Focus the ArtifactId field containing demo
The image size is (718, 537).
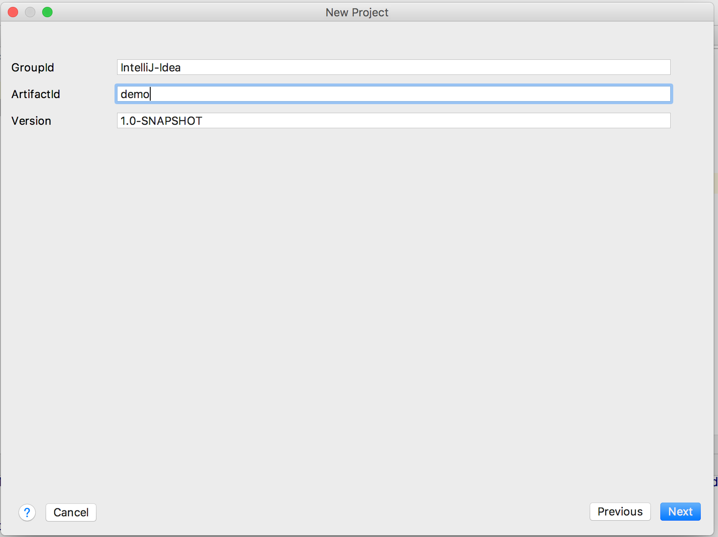pyautogui.click(x=393, y=94)
